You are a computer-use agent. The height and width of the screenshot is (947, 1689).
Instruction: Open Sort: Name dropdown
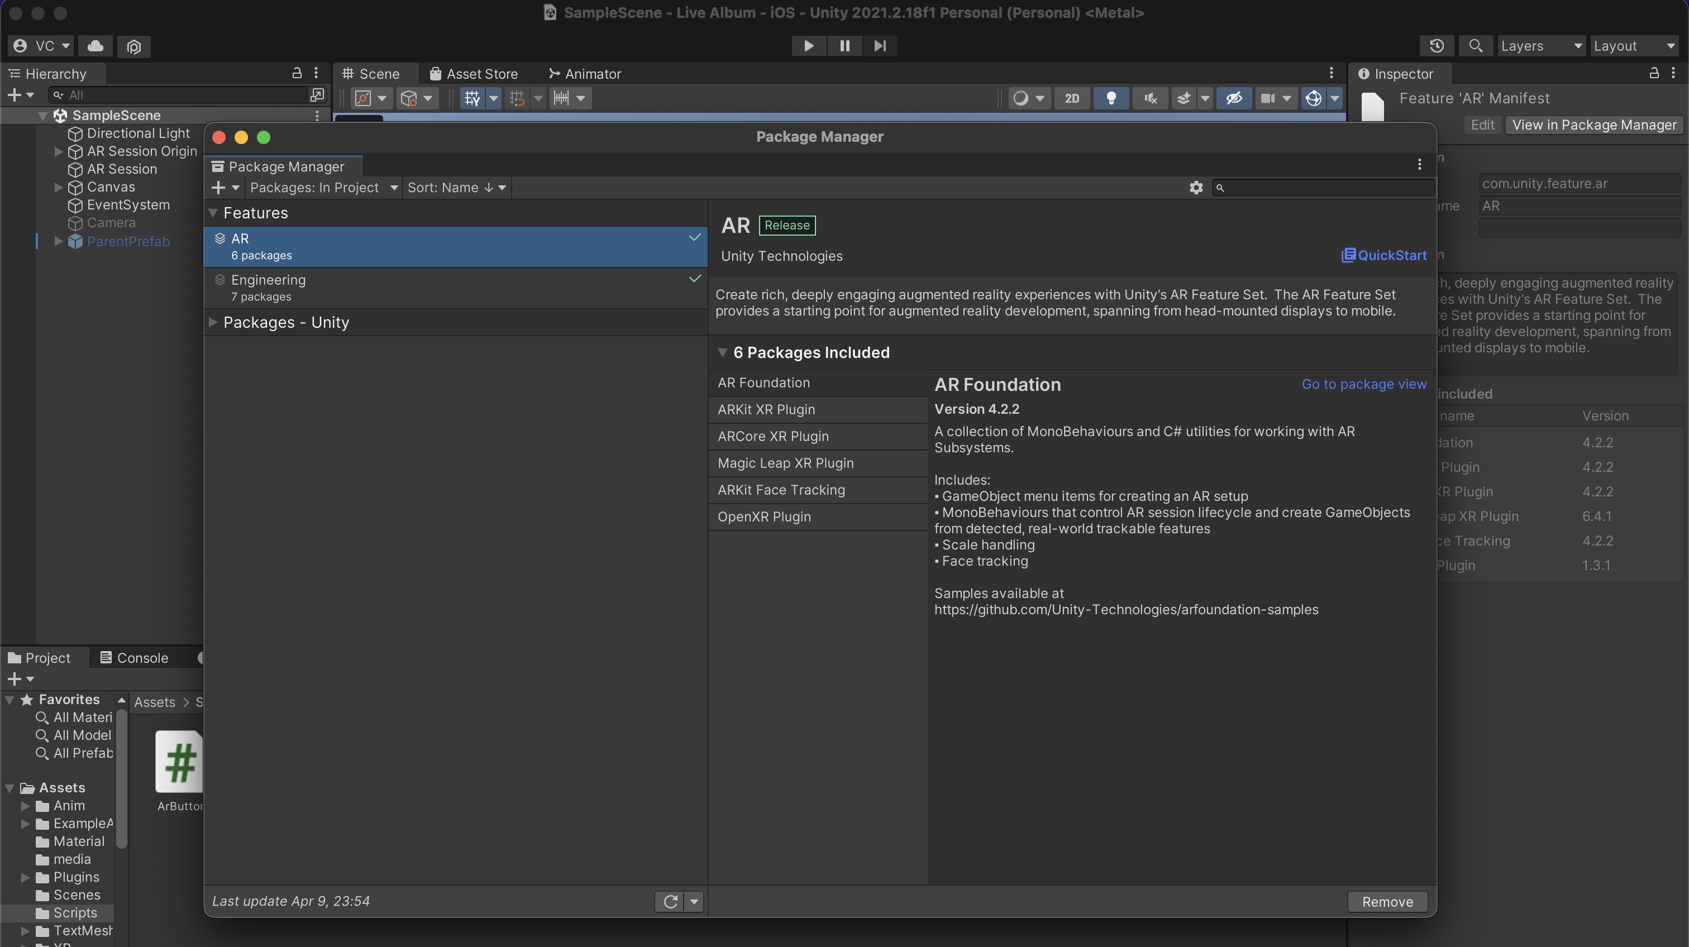coord(456,188)
